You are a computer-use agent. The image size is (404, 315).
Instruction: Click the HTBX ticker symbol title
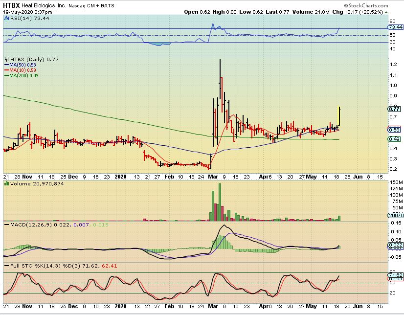pos(12,4)
